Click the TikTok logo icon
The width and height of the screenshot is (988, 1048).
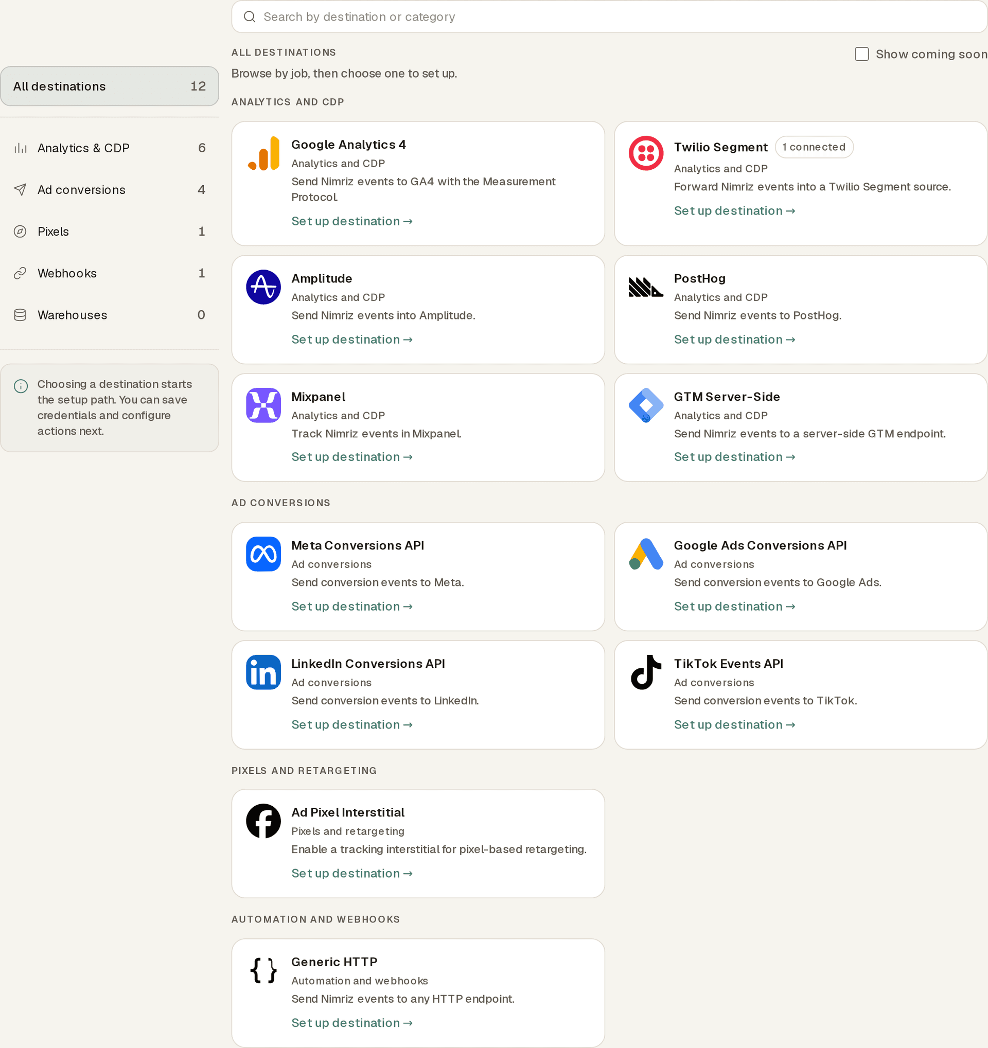tap(646, 671)
